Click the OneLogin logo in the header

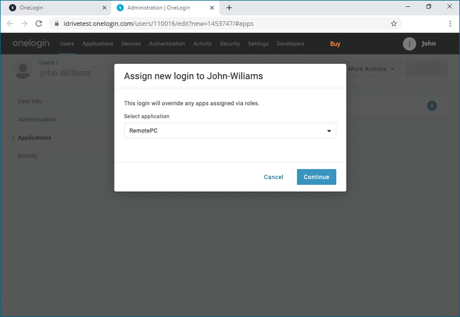coord(31,44)
